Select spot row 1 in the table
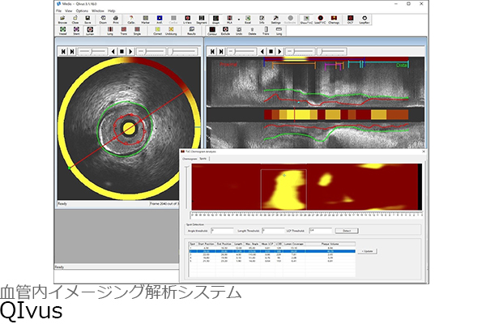 pyautogui.click(x=272, y=248)
